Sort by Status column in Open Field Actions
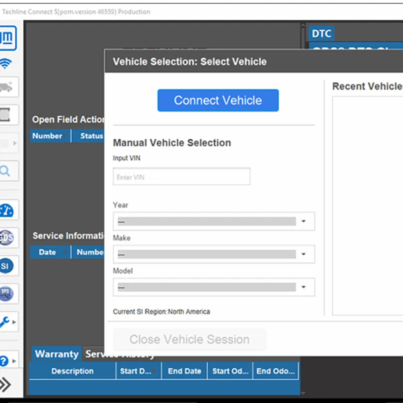The image size is (403, 403). point(89,136)
